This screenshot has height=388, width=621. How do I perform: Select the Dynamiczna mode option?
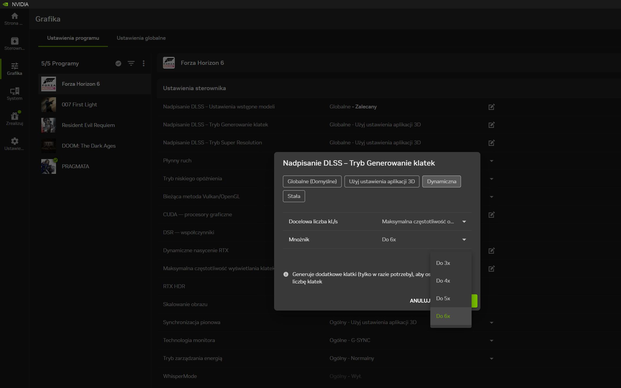[442, 181]
